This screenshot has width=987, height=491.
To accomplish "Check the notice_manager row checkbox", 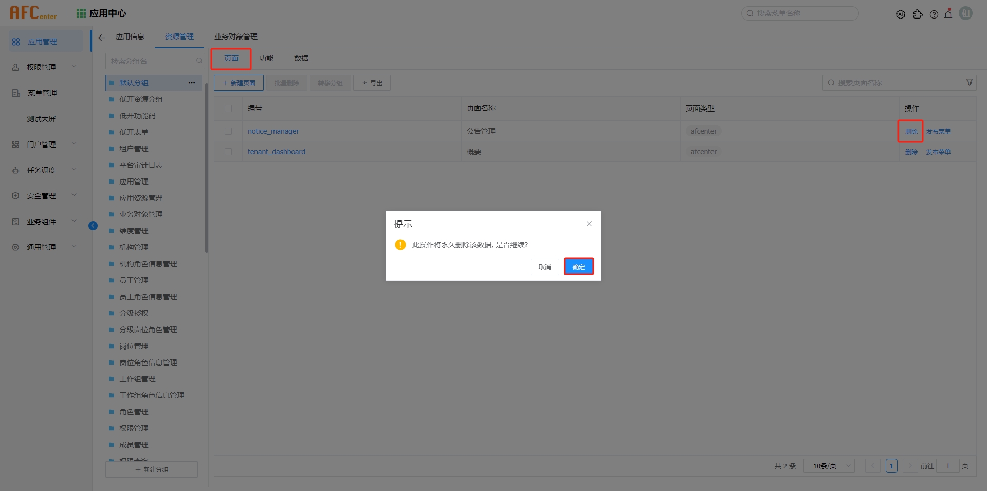I will (228, 131).
